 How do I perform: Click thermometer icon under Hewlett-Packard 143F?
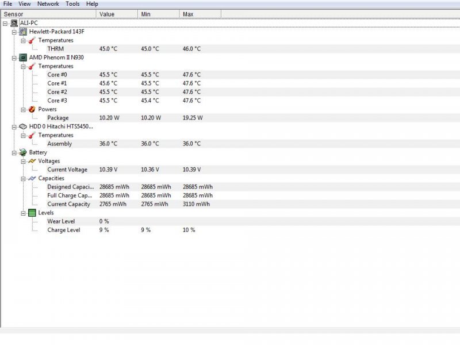click(x=32, y=40)
